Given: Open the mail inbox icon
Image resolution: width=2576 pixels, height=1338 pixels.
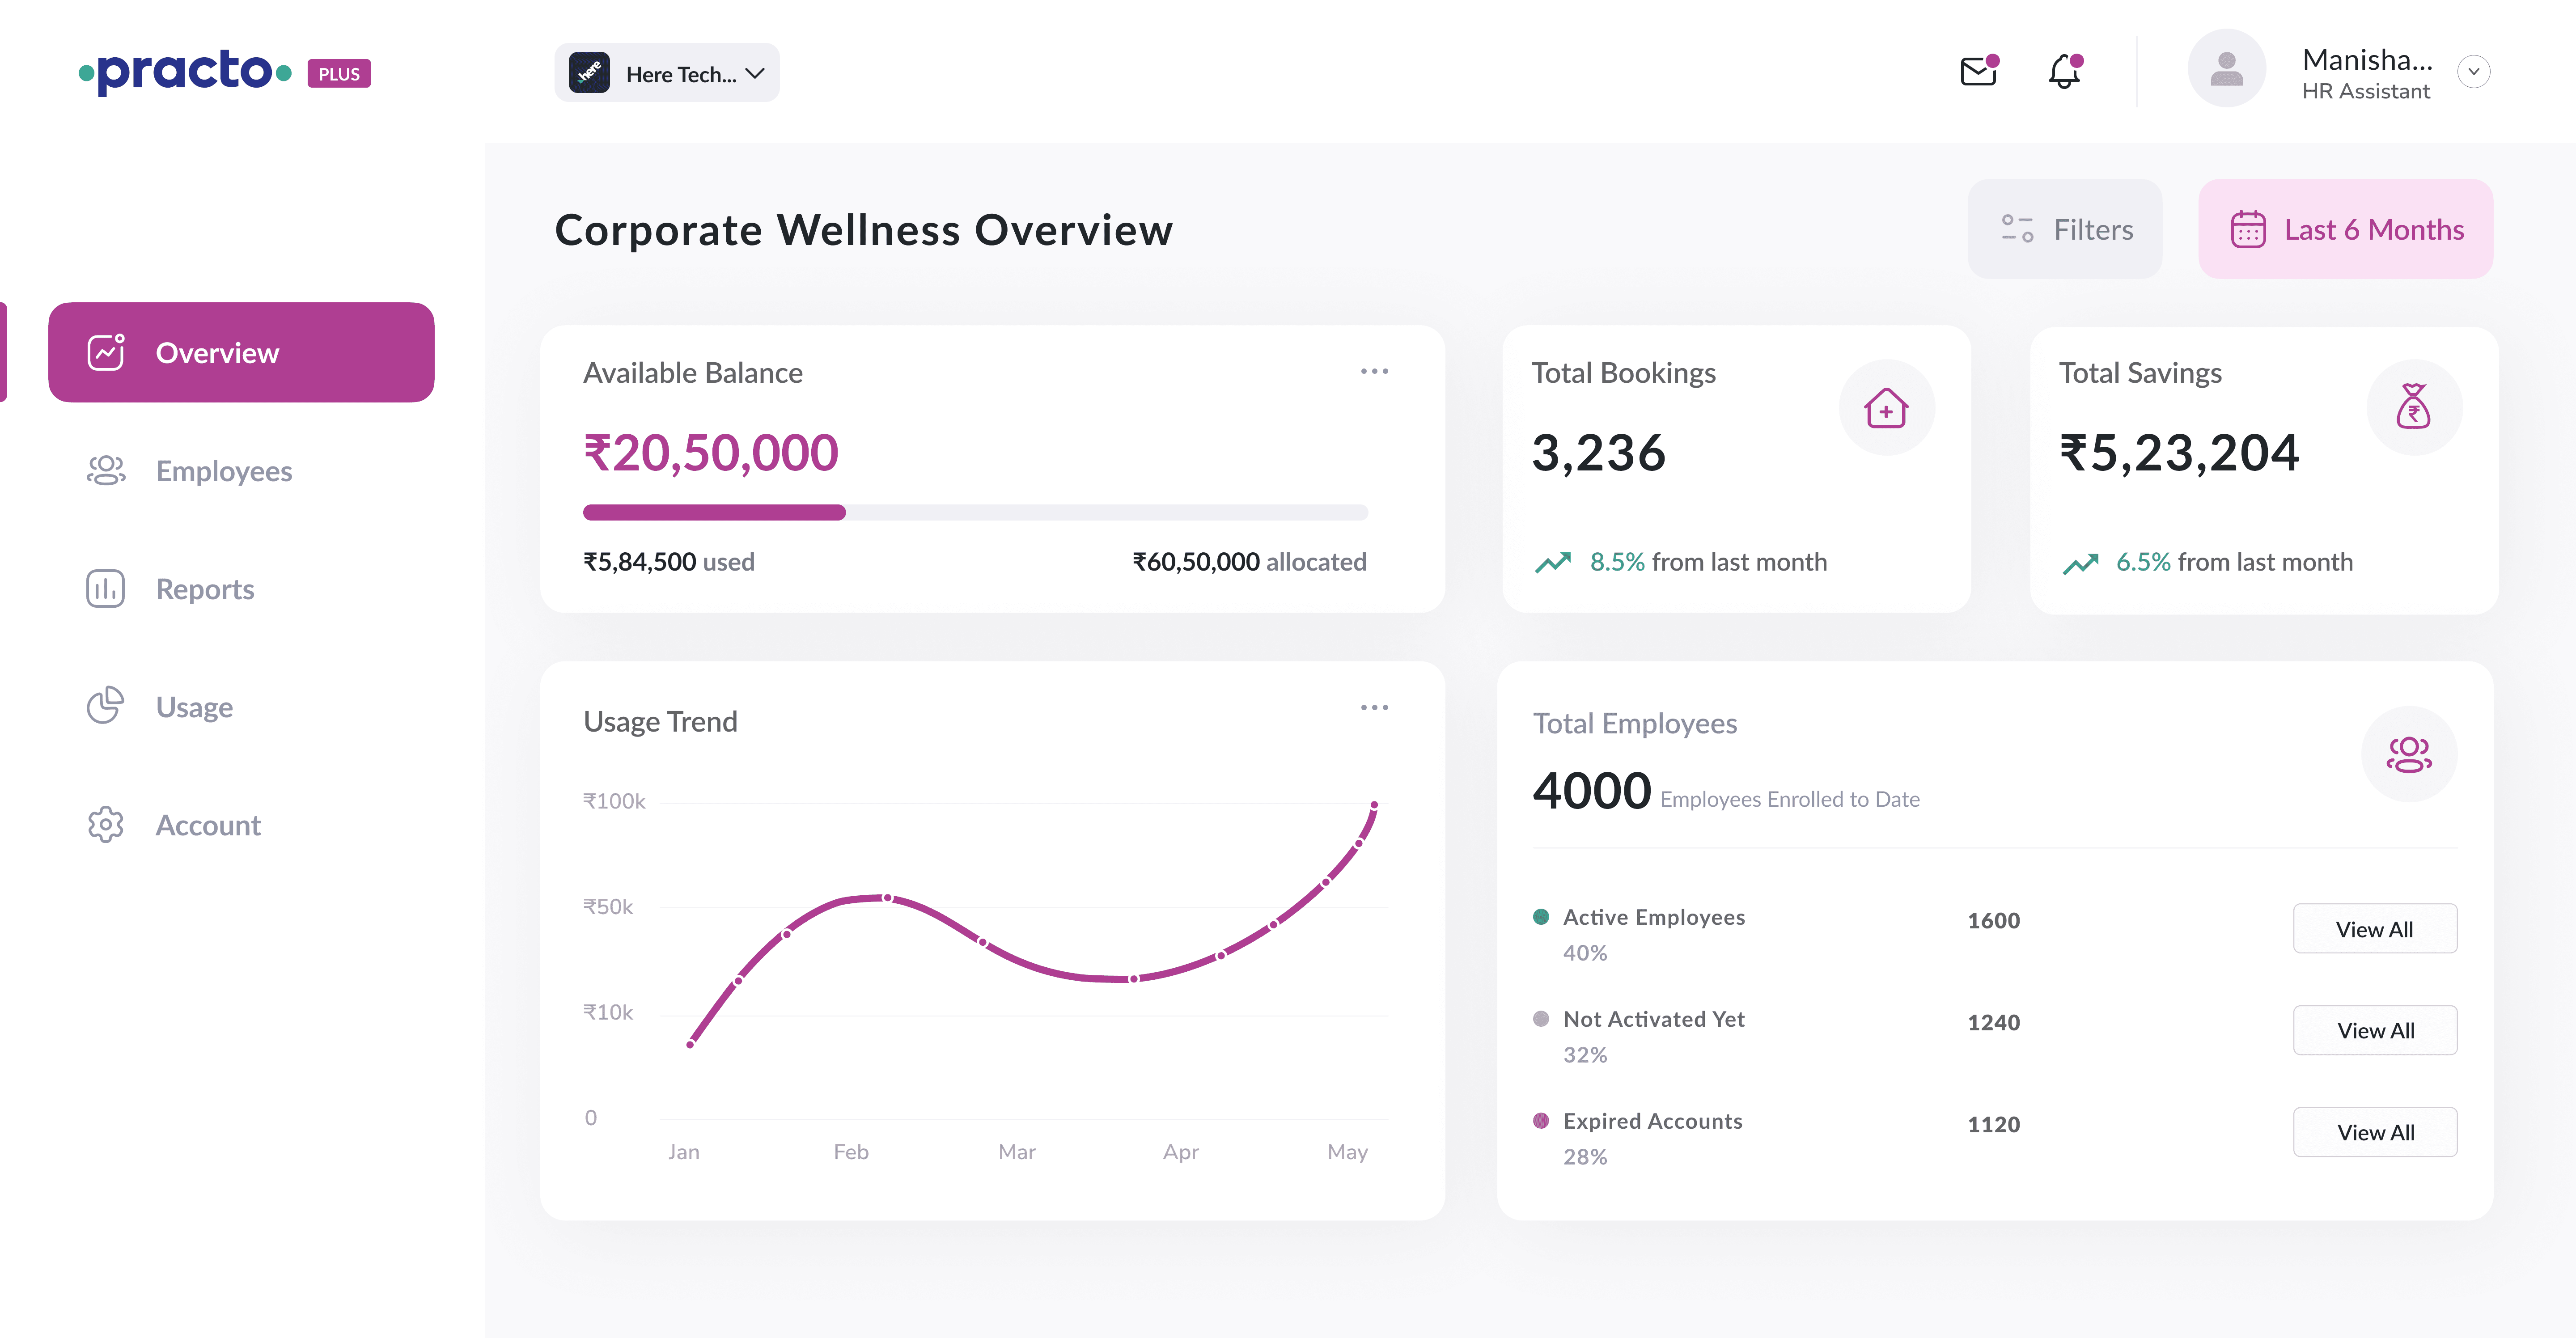Looking at the screenshot, I should 1977,72.
